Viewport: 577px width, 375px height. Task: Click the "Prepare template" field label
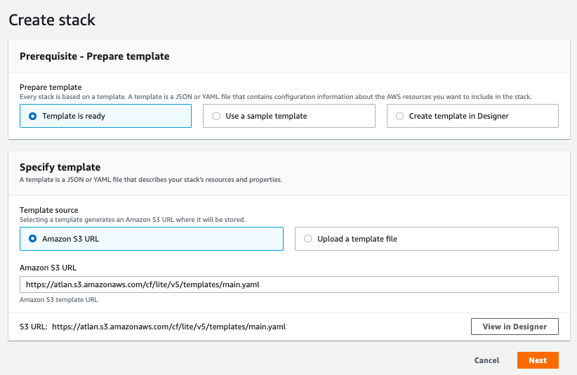coord(51,87)
